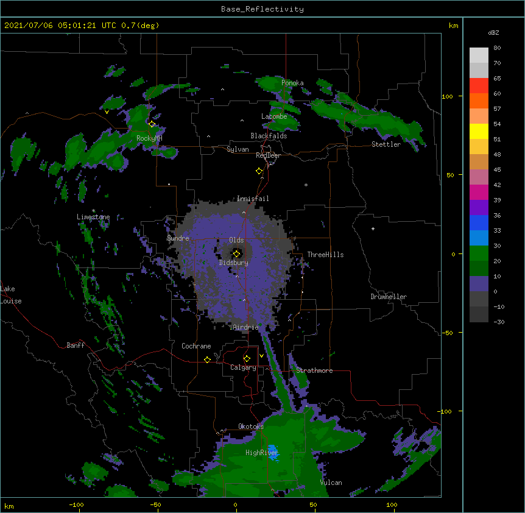Click the yellow diamond radar-site marker near Didsbury
Screen dimensions: 525x513
(x=237, y=254)
